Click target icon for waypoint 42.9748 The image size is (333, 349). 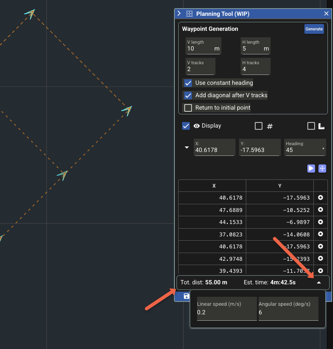(x=320, y=259)
